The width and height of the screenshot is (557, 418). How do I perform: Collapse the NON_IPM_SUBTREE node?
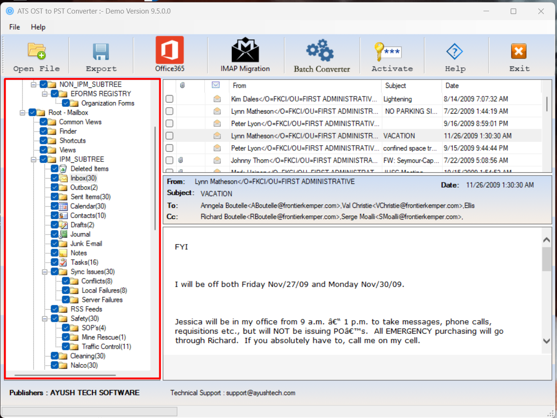[x=33, y=84]
